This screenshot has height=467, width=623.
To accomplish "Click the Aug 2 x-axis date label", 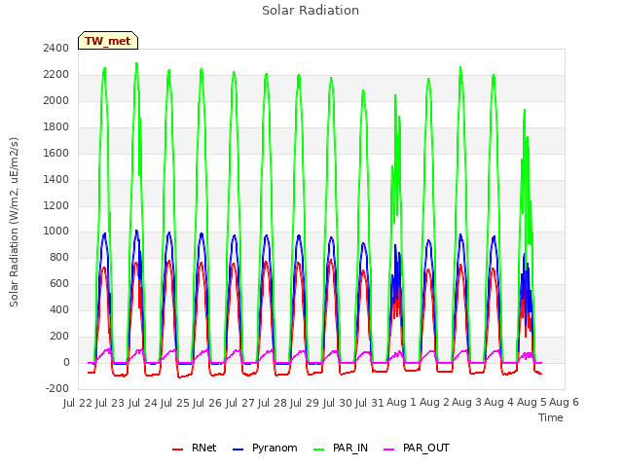I will coord(434,403).
